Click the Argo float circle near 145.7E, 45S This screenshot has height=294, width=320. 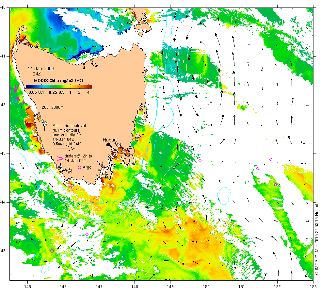coord(52,251)
